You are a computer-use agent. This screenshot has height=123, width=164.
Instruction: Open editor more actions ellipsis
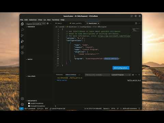click(139, 23)
